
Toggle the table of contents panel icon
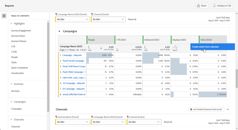click(x=4, y=16)
